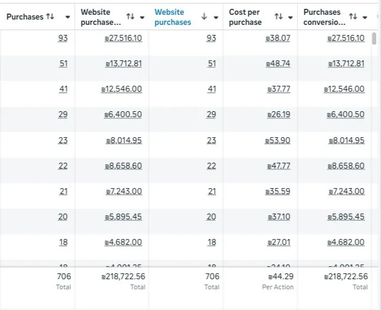Toggle Website purchases descending sort arrow
The image size is (381, 310).
204,17
